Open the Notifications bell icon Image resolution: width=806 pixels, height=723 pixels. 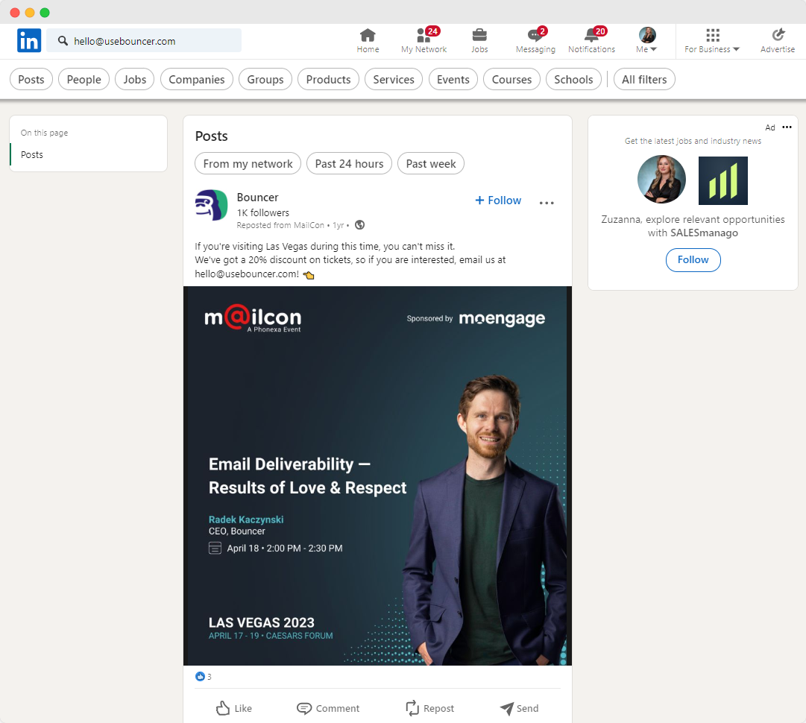pos(591,35)
